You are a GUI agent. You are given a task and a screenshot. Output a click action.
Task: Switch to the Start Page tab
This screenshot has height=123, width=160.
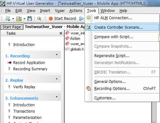(x=12, y=27)
